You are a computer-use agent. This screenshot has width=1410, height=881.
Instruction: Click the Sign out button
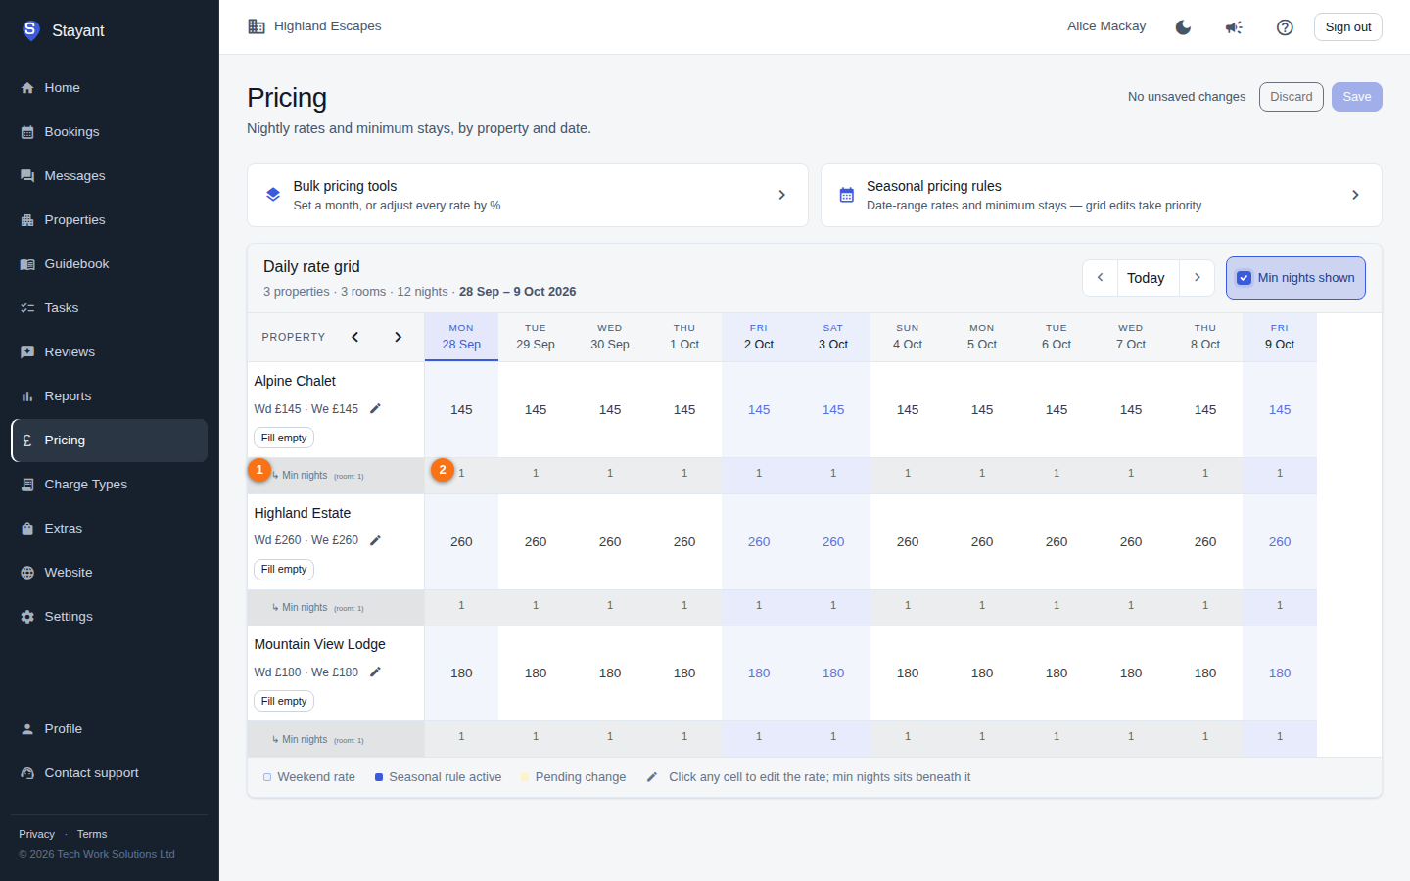pos(1347,27)
